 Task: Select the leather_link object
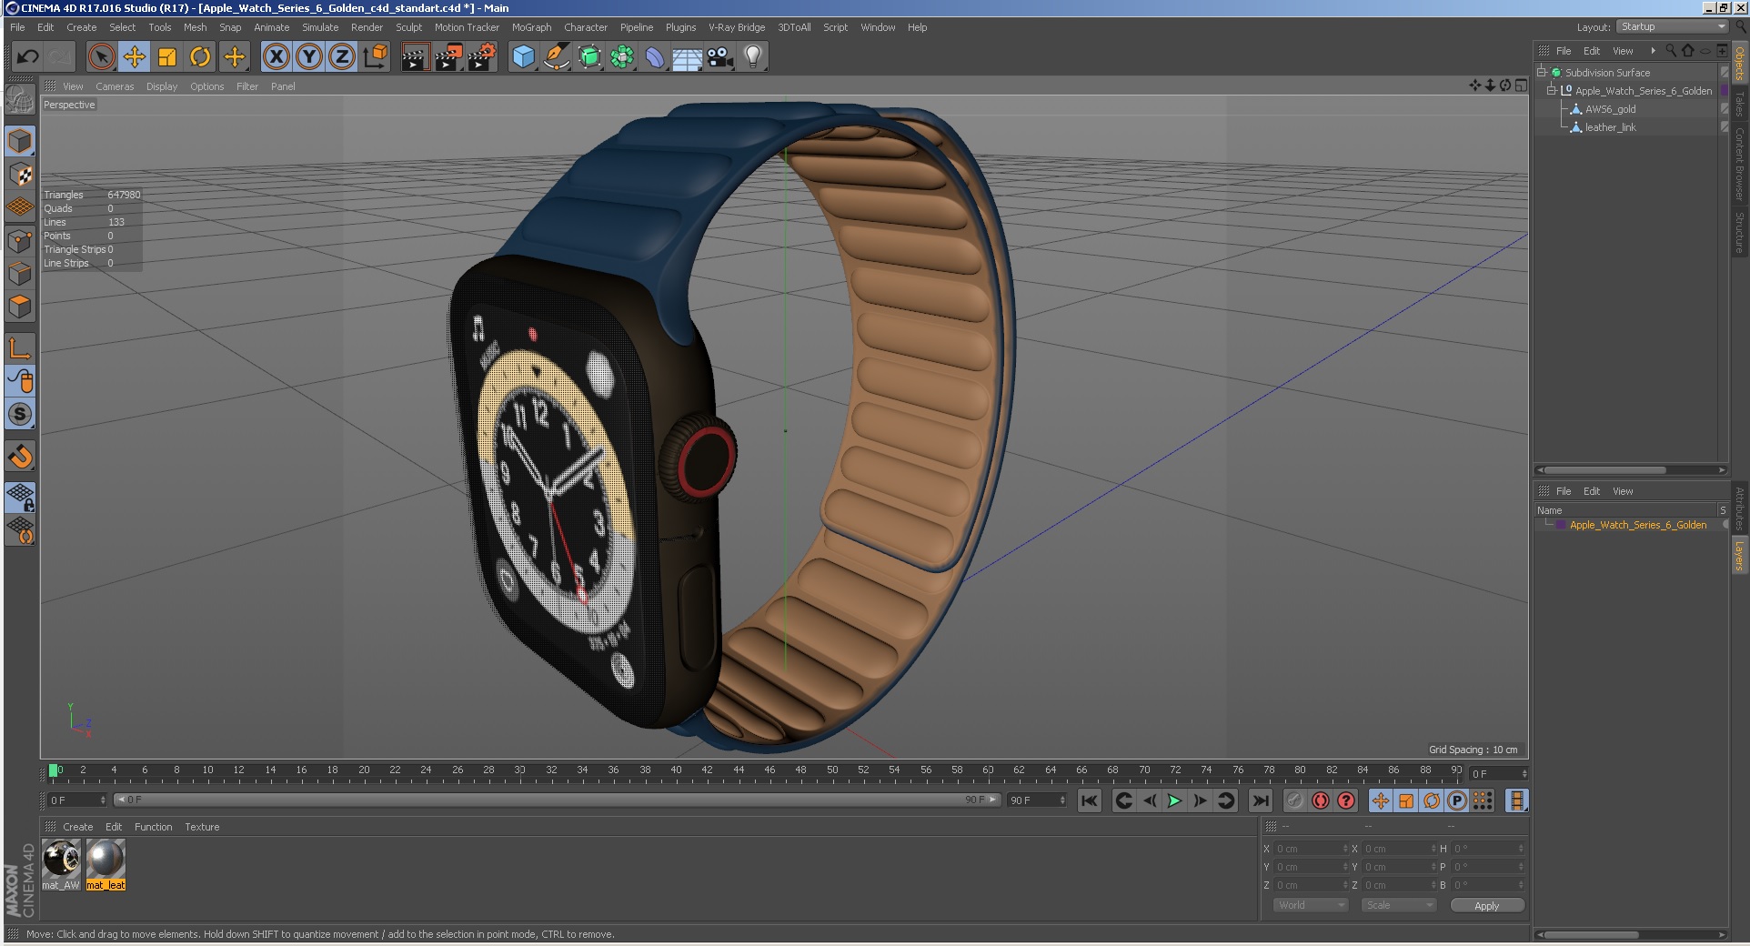click(1610, 127)
